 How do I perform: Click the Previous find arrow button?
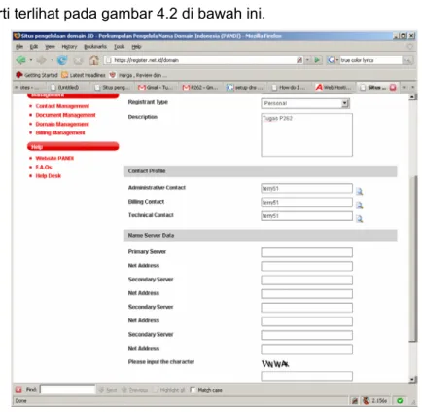tap(134, 390)
